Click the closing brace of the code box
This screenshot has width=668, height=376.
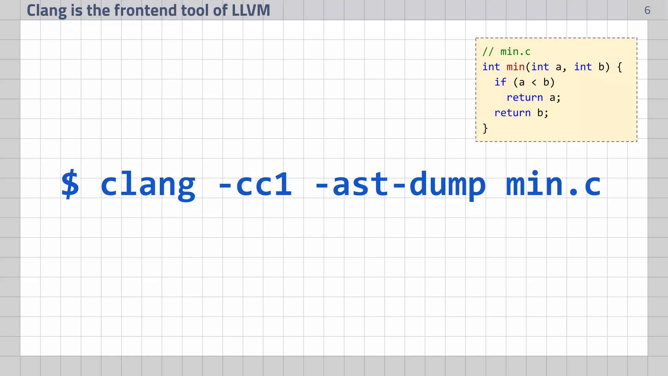pyautogui.click(x=485, y=128)
